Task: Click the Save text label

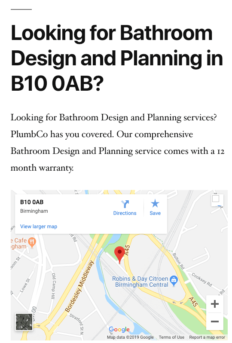Action: click(x=155, y=213)
